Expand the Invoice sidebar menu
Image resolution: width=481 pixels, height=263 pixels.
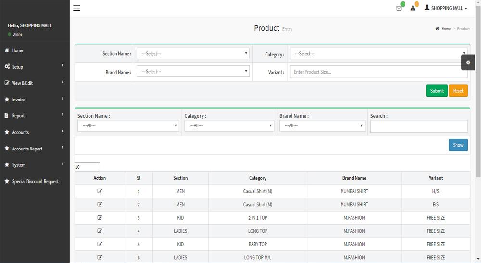click(35, 100)
